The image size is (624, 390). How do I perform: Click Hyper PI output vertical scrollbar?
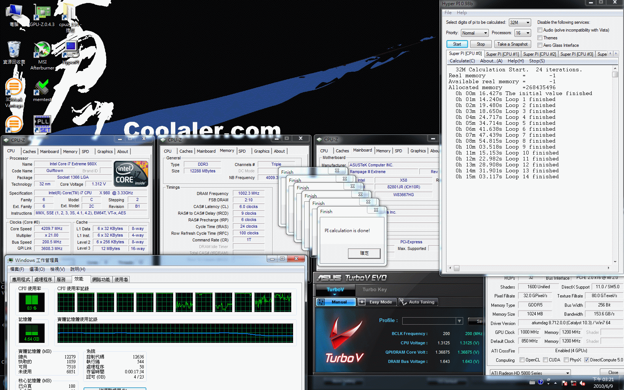[x=615, y=165]
